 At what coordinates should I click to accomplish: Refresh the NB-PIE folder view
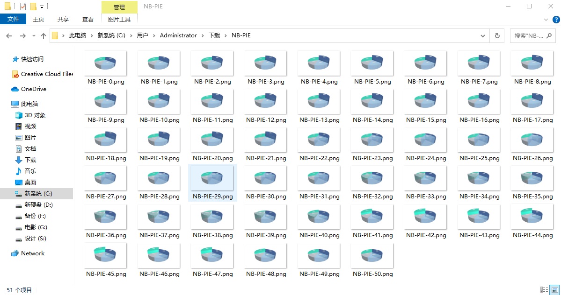pos(497,35)
